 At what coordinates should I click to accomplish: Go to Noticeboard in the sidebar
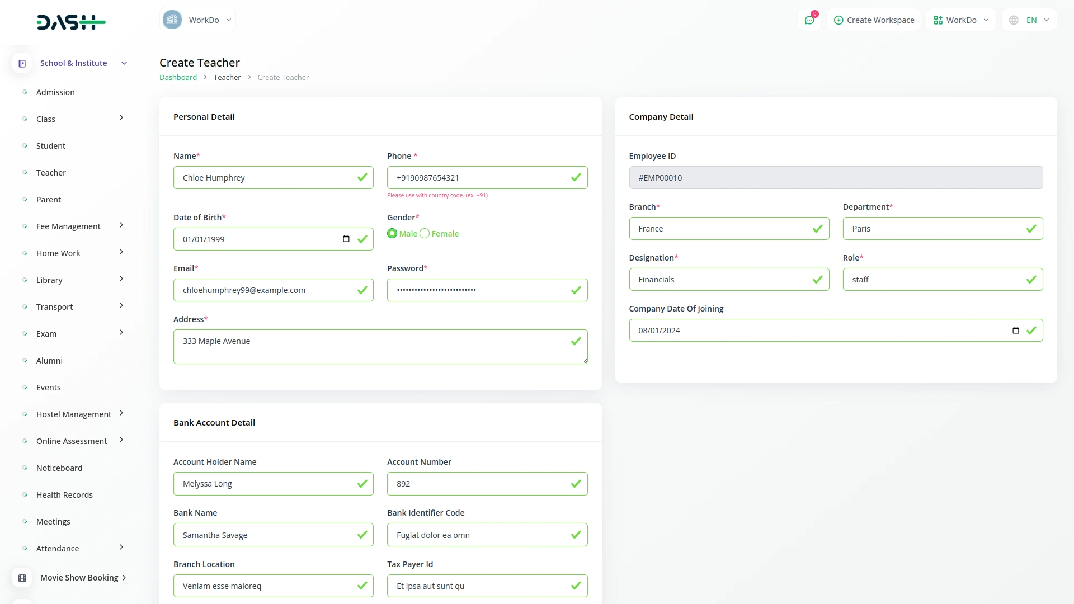(59, 468)
